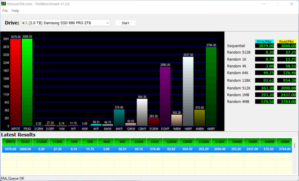
Task: Open the File menu
Action: coord(5,11)
